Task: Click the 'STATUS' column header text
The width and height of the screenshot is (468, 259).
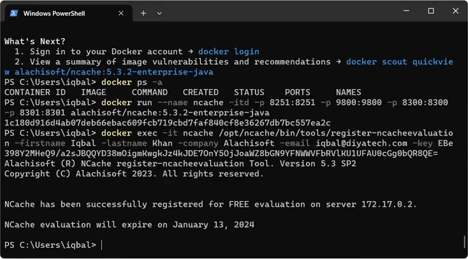Action: tap(249, 92)
